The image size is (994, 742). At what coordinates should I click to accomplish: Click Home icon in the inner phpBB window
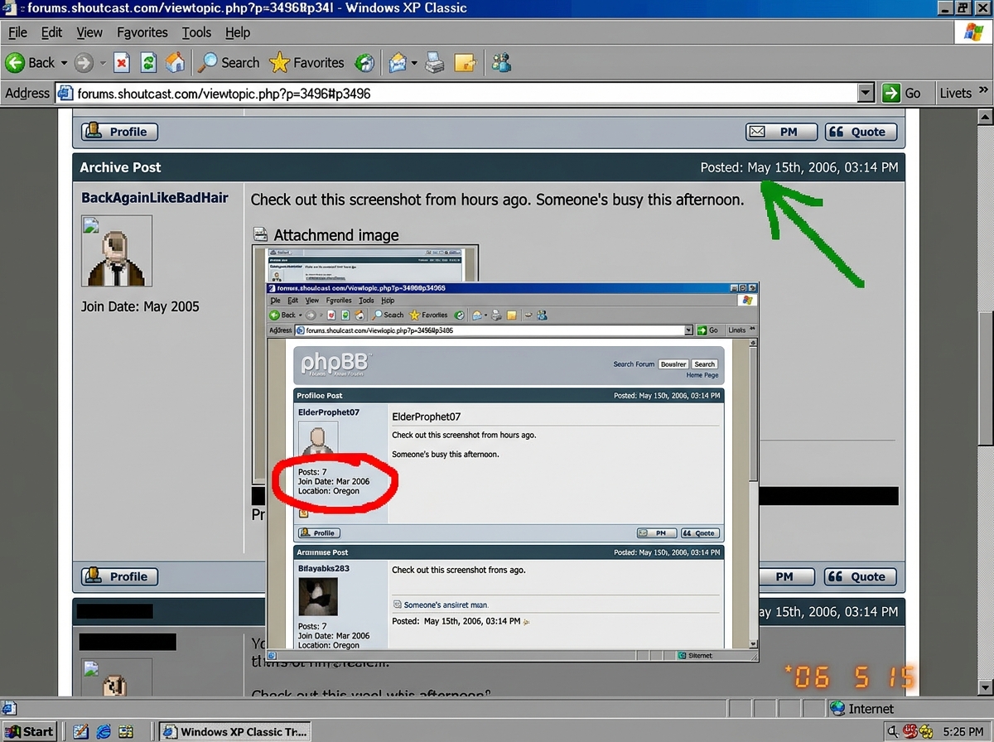point(359,315)
